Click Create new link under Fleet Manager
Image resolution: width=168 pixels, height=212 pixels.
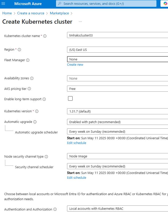pos(75,65)
